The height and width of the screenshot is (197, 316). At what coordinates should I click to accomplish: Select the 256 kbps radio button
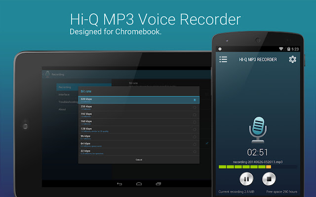tap(195, 107)
